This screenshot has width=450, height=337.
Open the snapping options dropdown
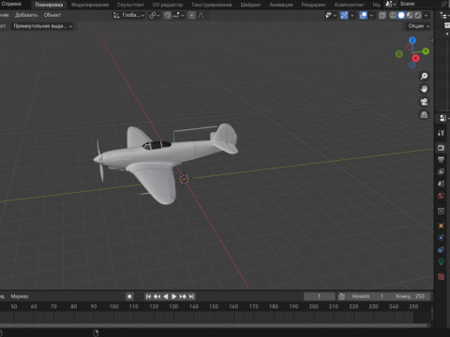point(178,15)
